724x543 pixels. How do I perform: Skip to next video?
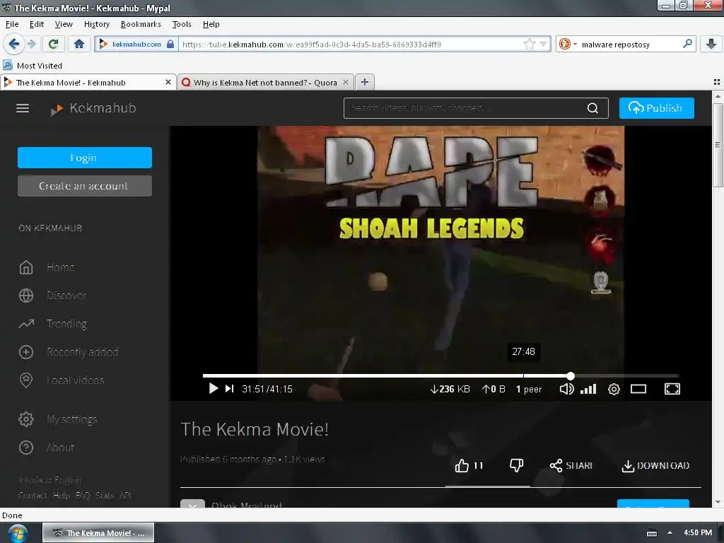pos(230,389)
